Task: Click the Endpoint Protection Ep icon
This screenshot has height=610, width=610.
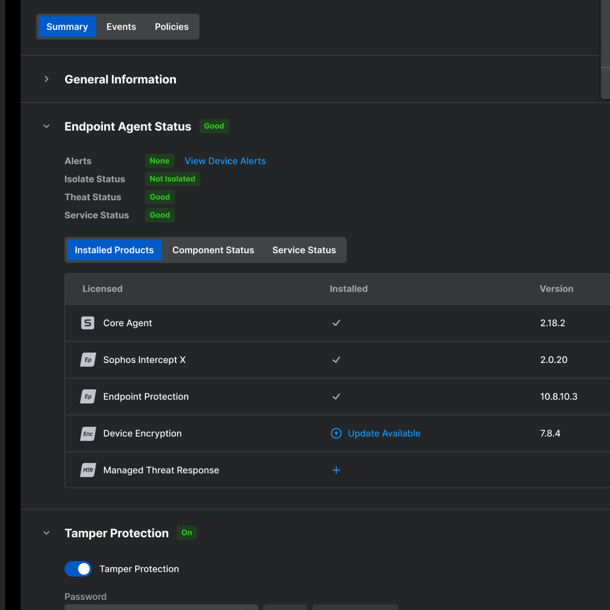Action: click(x=88, y=396)
